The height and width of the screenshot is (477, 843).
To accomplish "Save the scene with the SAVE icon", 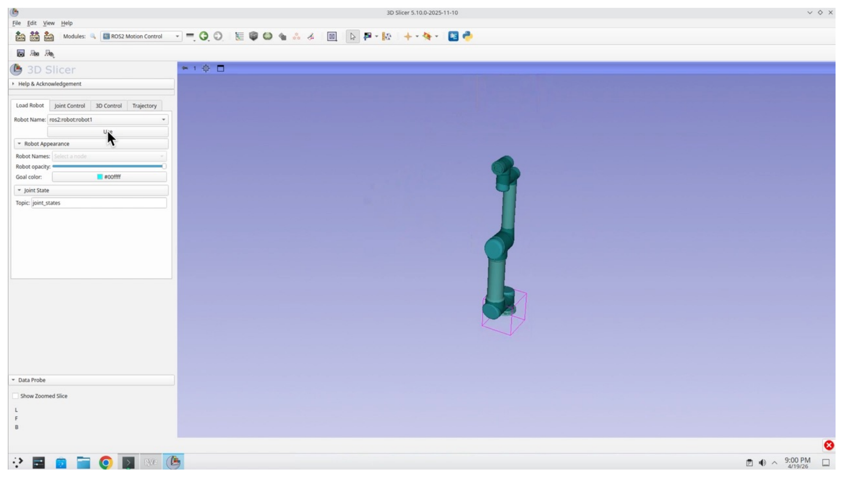I will (x=49, y=37).
